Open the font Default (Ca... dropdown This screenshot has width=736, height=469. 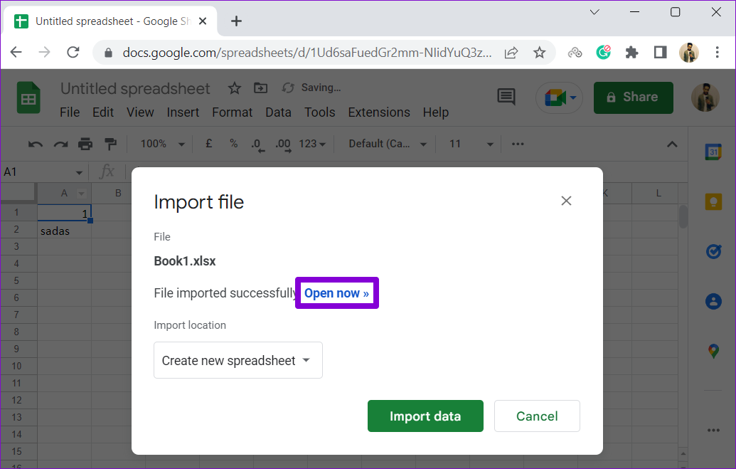coord(388,144)
